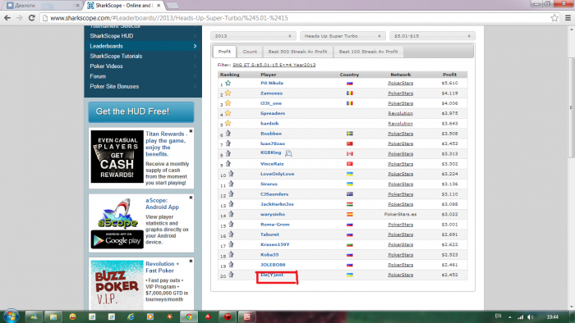Open player Zamoxes profile
Viewport: 575px width, 323px height.
271,93
